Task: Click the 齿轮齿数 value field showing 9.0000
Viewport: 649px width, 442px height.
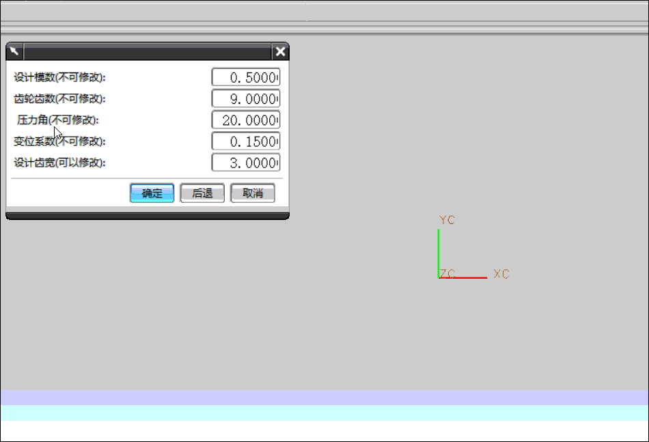Action: click(246, 98)
